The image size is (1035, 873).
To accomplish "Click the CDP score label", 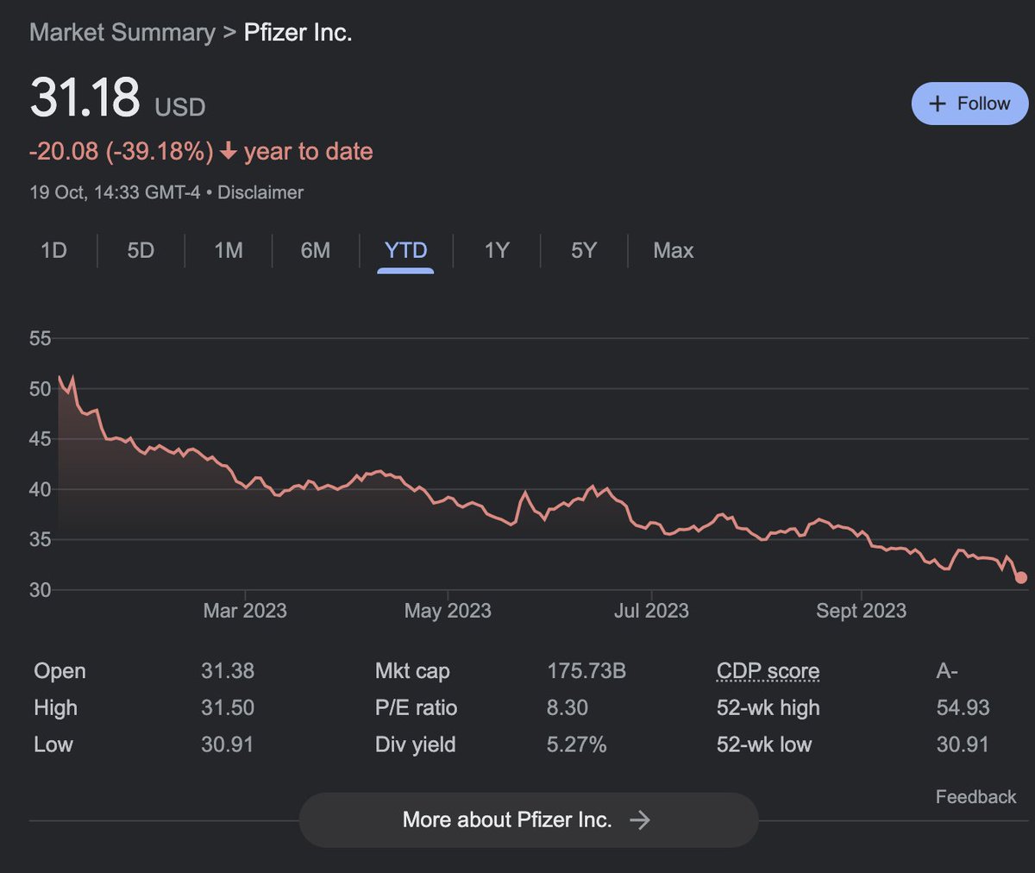I will [768, 671].
